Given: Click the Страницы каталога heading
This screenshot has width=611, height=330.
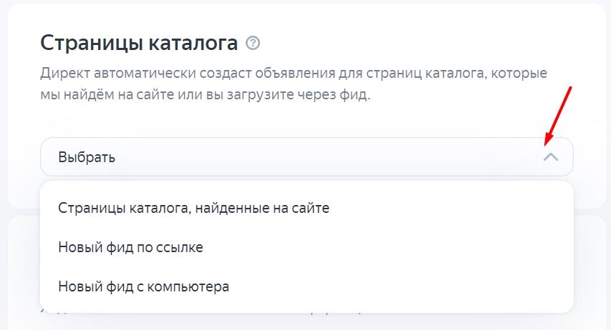Looking at the screenshot, I should coord(139,44).
